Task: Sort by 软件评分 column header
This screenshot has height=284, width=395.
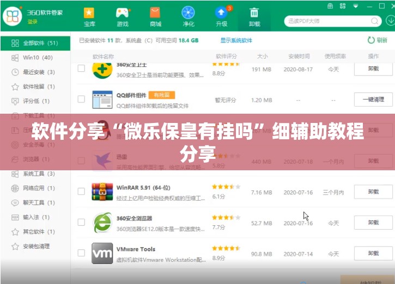Action: [226, 57]
